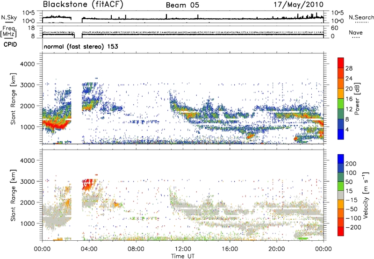Click "3000" tick on the power panel

(27, 85)
